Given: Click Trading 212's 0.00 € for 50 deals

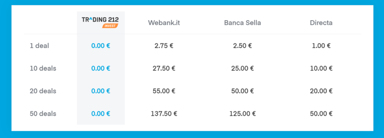Looking at the screenshot, I should pyautogui.click(x=100, y=114).
